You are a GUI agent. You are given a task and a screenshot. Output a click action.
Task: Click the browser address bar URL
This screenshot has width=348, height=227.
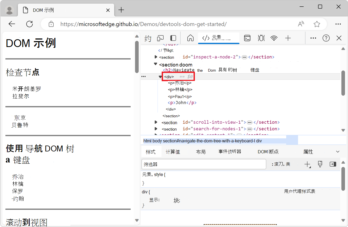point(143,24)
